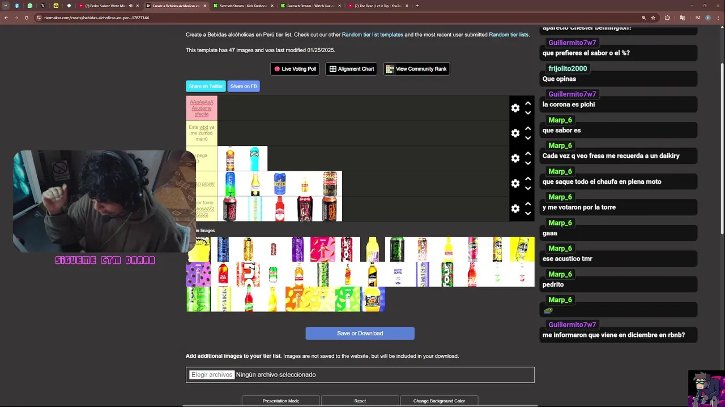Open Random tier list templates link
The image size is (725, 407).
pos(372,34)
